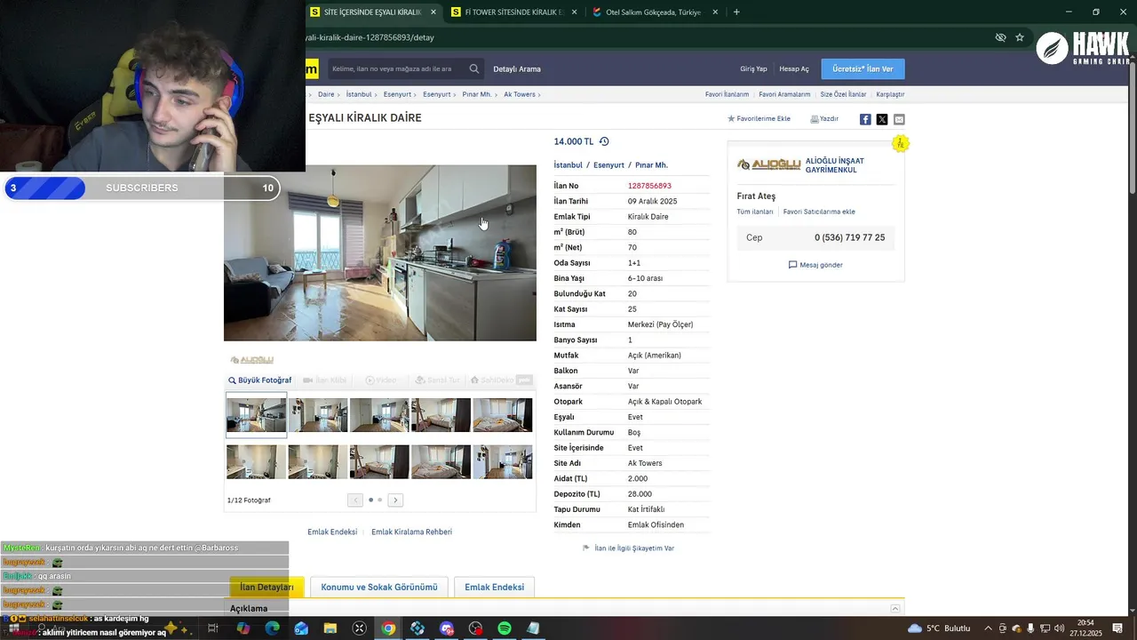Click the SahiDeko option
The image size is (1137, 640).
pos(501,380)
